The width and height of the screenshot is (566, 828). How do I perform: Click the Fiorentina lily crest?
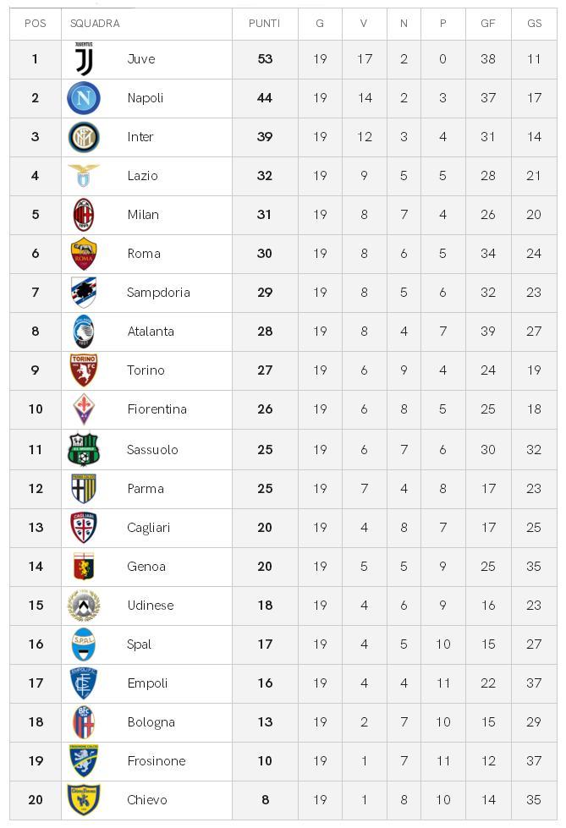(84, 409)
